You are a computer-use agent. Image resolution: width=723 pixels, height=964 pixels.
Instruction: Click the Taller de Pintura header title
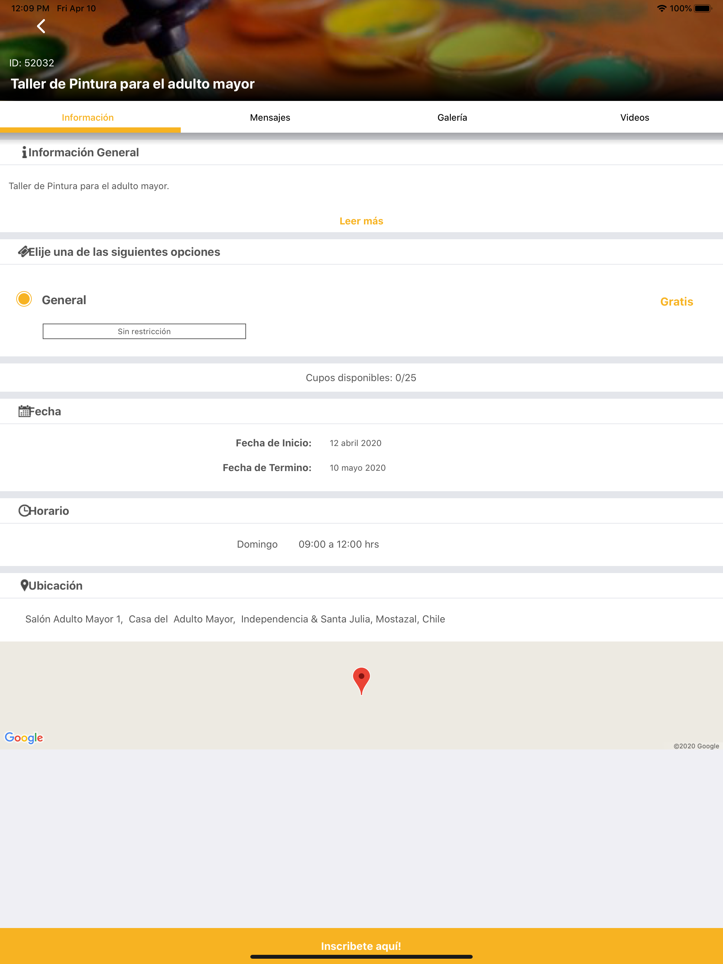point(133,84)
